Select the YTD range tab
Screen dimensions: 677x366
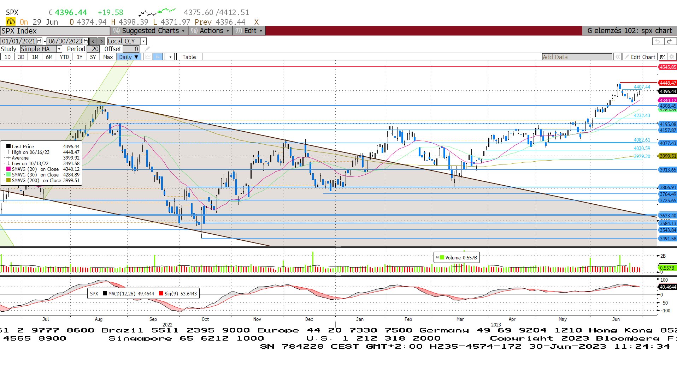[64, 57]
